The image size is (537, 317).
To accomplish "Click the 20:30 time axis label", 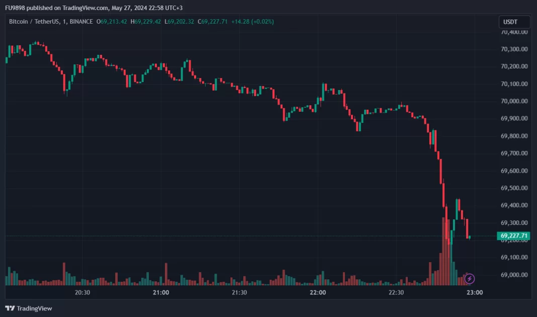I will click(x=82, y=292).
